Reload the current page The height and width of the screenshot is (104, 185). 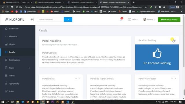point(12,7)
